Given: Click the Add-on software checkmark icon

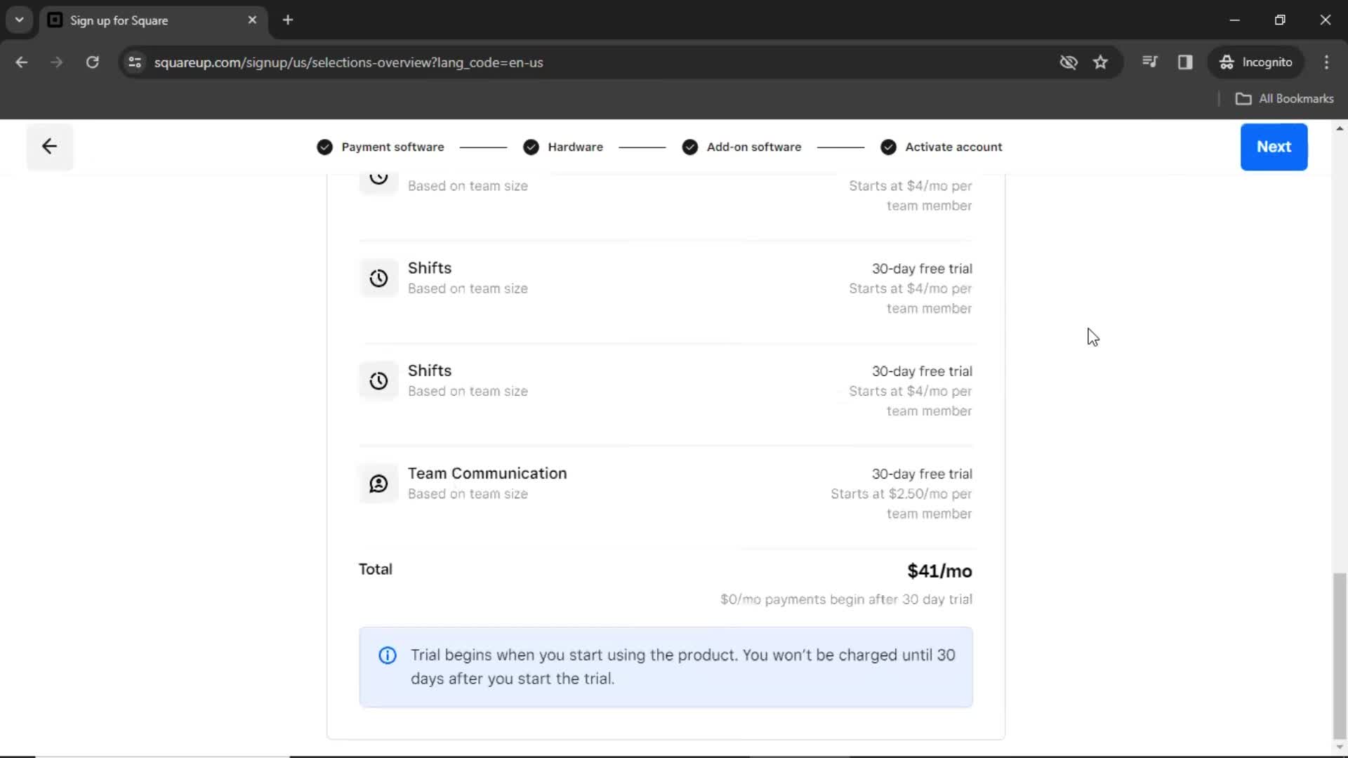Looking at the screenshot, I should click(x=690, y=147).
